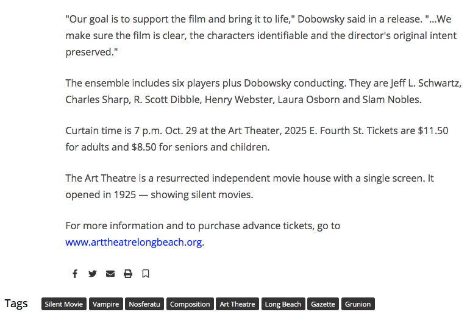Open the Gazette tag

click(x=323, y=304)
